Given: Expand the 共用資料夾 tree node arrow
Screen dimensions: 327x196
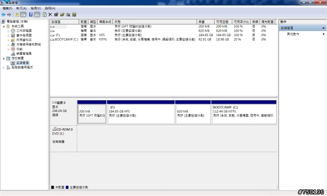Looking at the screenshot, I should point(9,40).
